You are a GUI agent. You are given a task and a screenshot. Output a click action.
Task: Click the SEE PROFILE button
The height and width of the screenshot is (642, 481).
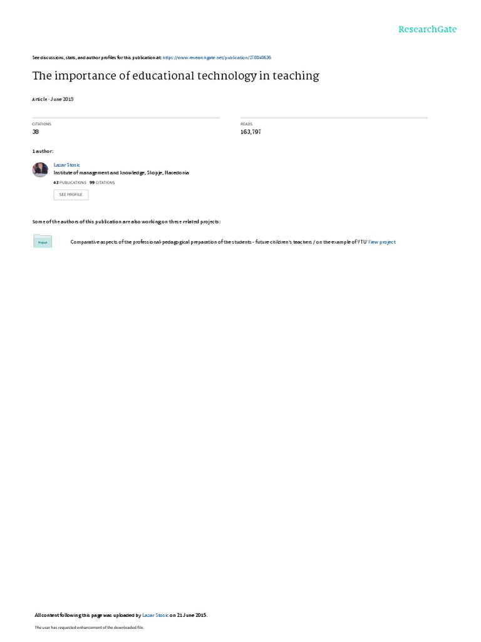(x=71, y=194)
